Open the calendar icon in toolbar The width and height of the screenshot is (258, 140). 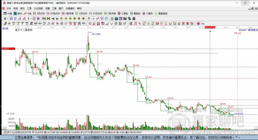tap(112, 19)
